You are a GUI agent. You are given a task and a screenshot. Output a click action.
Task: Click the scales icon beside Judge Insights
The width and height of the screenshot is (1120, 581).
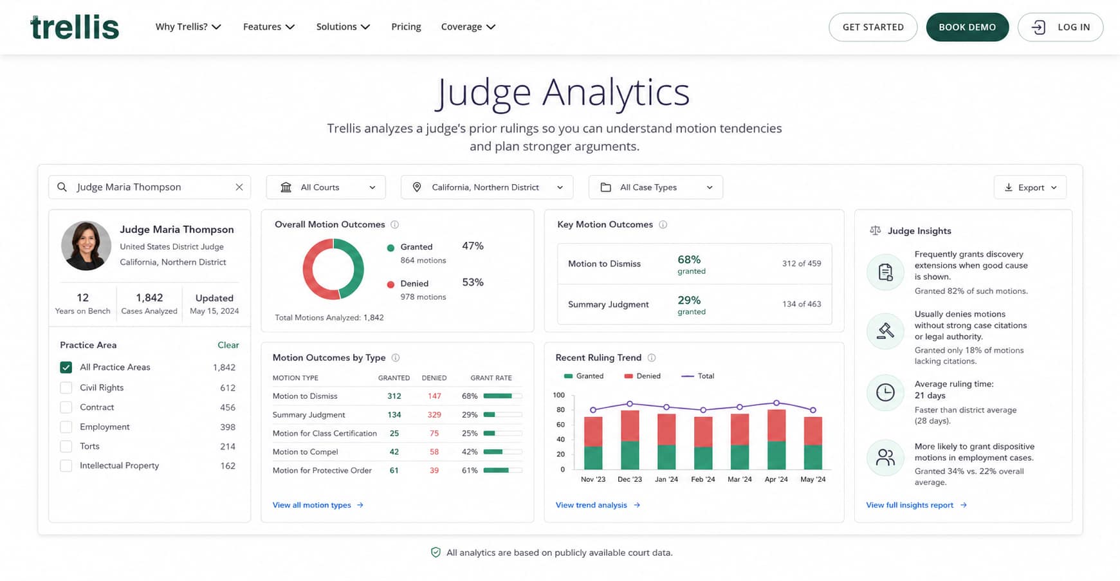pos(876,230)
